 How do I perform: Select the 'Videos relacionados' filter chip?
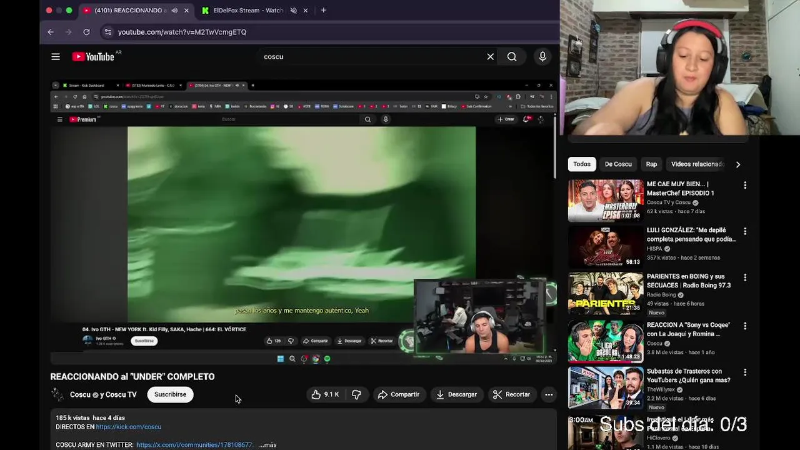(697, 164)
